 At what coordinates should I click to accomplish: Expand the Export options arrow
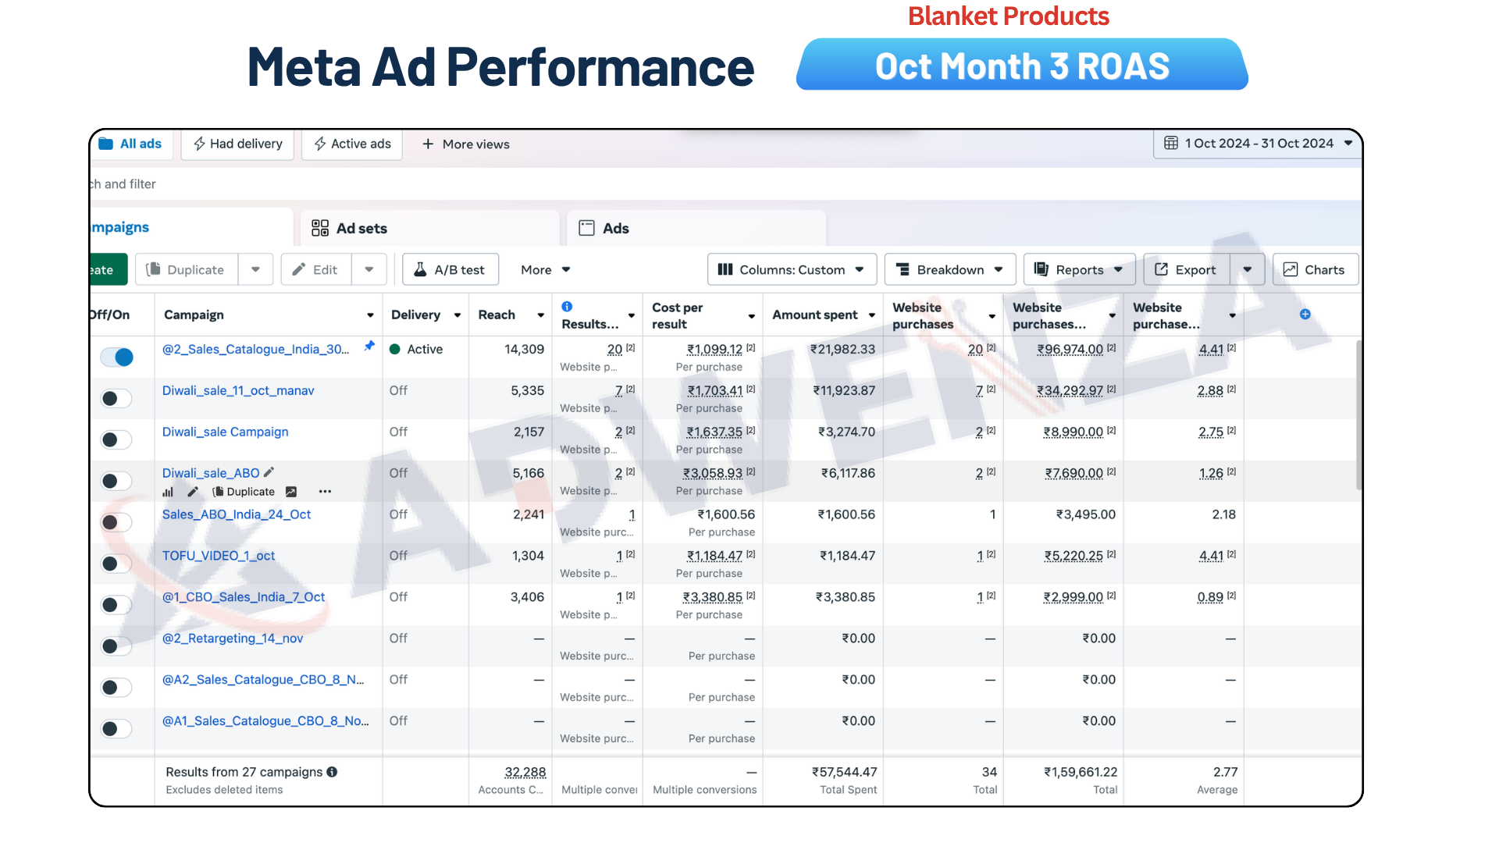coord(1248,269)
